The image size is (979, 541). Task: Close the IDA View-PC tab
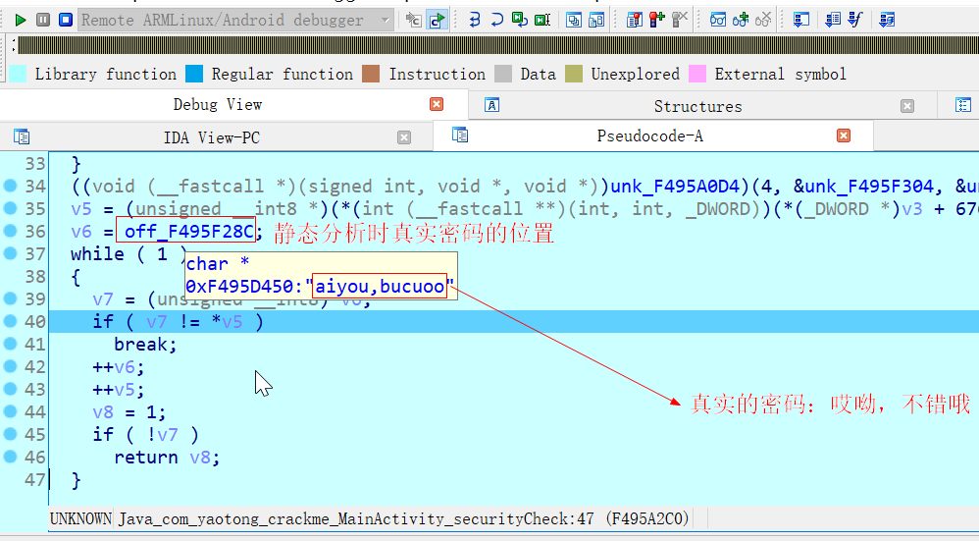point(404,136)
